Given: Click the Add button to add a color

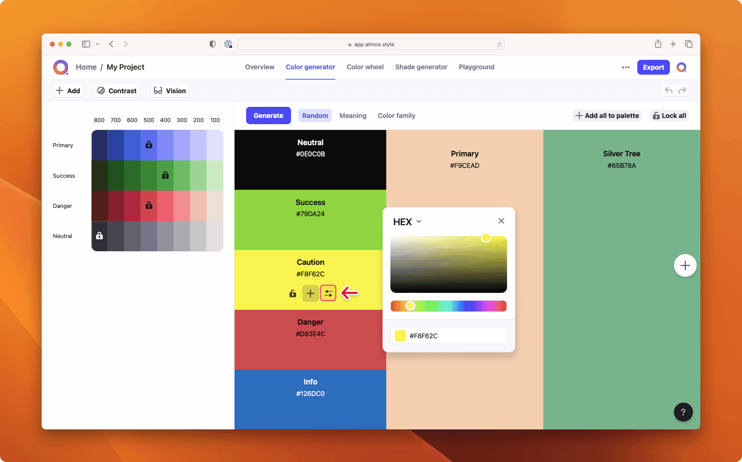Looking at the screenshot, I should [x=68, y=90].
